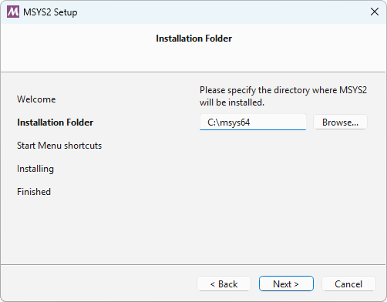This screenshot has width=387, height=302.
Task: Focus the C:\msys64 installation path field
Action: pos(253,122)
